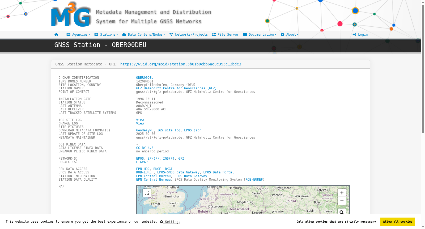
Task: Open the Networks/Projects menu item
Action: [189, 35]
